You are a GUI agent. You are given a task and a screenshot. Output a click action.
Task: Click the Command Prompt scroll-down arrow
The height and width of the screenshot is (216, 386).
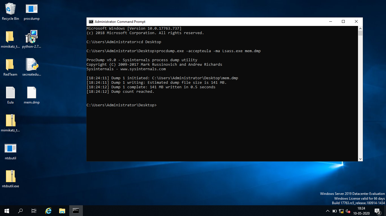(x=360, y=159)
